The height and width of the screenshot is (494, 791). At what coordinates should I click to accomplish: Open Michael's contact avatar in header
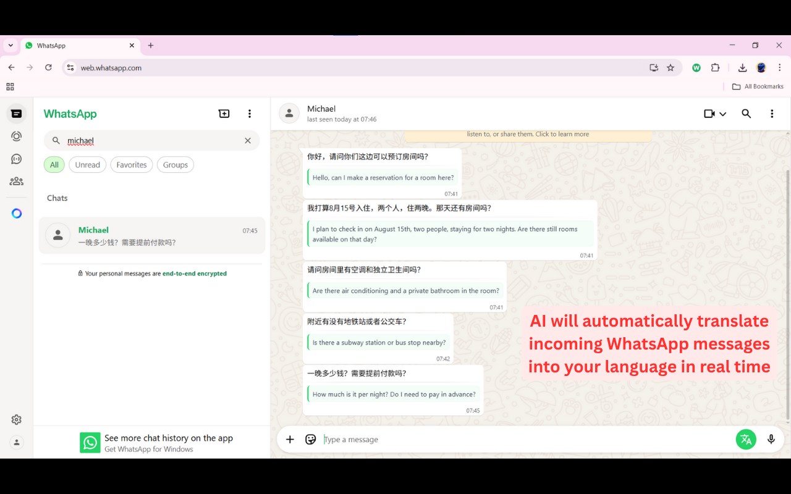[289, 114]
